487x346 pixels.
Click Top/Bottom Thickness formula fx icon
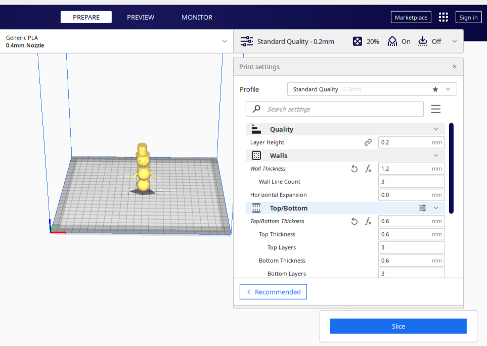tap(368, 221)
